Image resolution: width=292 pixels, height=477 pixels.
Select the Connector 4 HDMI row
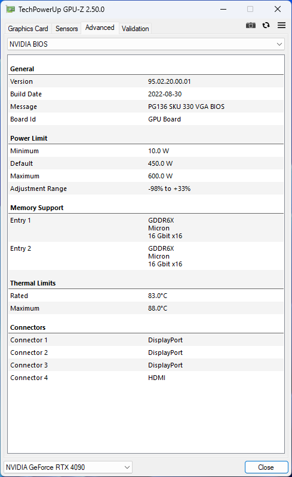click(x=146, y=378)
